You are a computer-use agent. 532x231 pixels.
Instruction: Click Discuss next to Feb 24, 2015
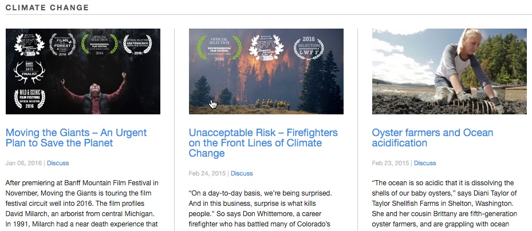pos(241,173)
